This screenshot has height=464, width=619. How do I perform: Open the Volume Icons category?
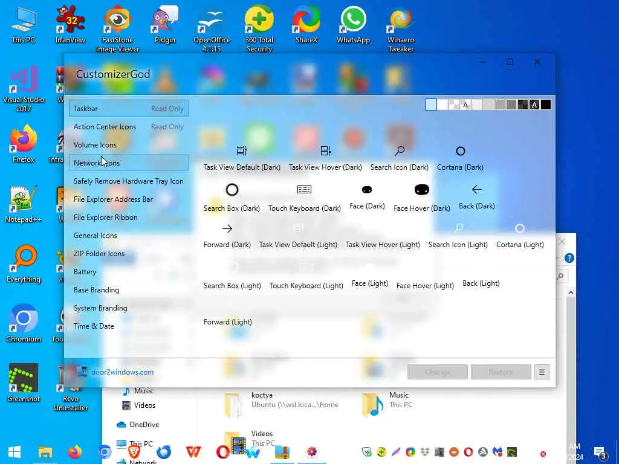click(x=129, y=145)
